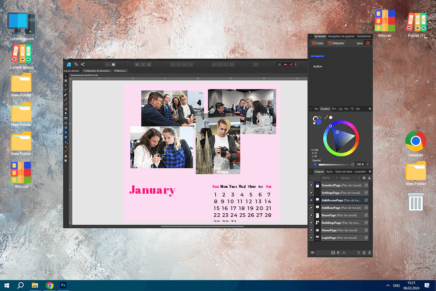Open the Normal blend mode dropdown
The height and width of the screenshot is (291, 436).
[350, 178]
